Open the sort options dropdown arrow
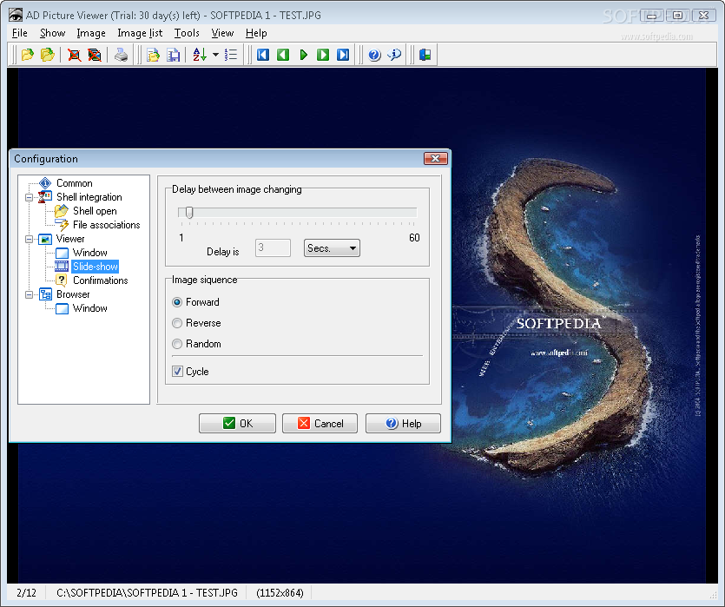Viewport: 725px width, 607px height. 215,55
